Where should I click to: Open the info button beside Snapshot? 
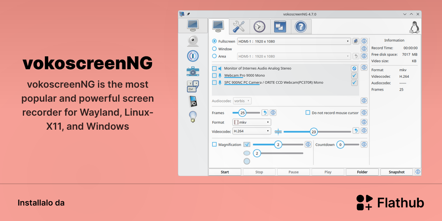[x=418, y=172]
